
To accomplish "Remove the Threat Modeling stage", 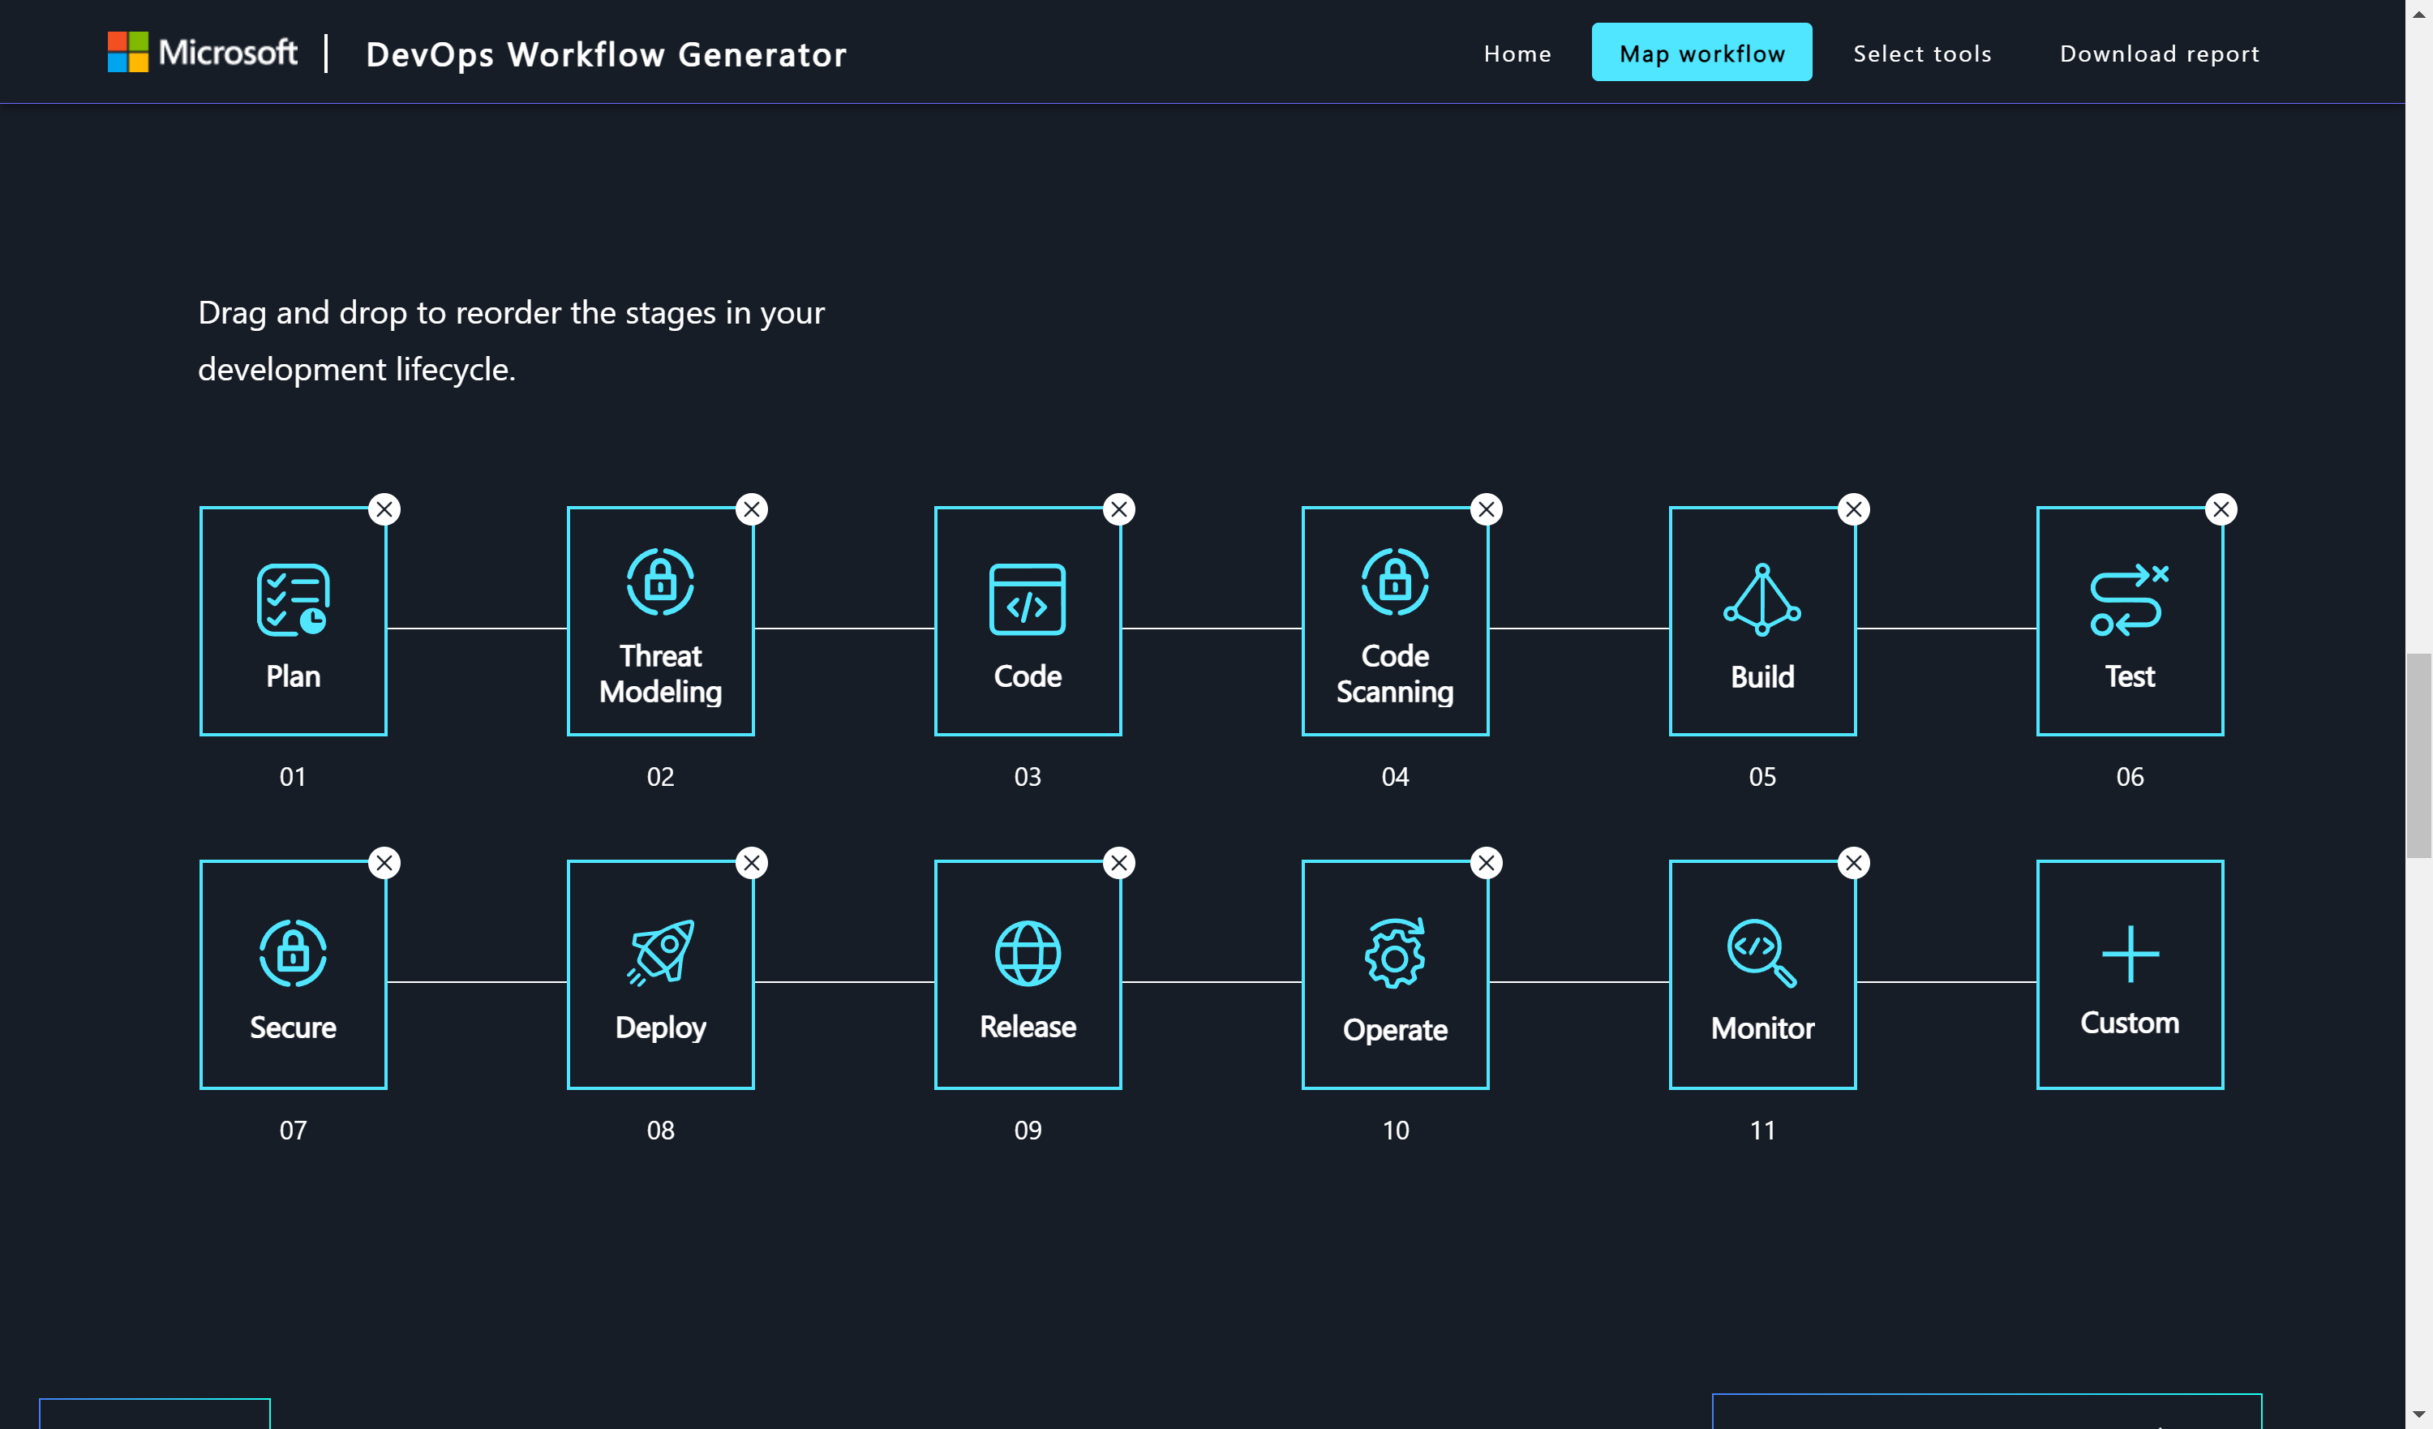I will coord(752,509).
